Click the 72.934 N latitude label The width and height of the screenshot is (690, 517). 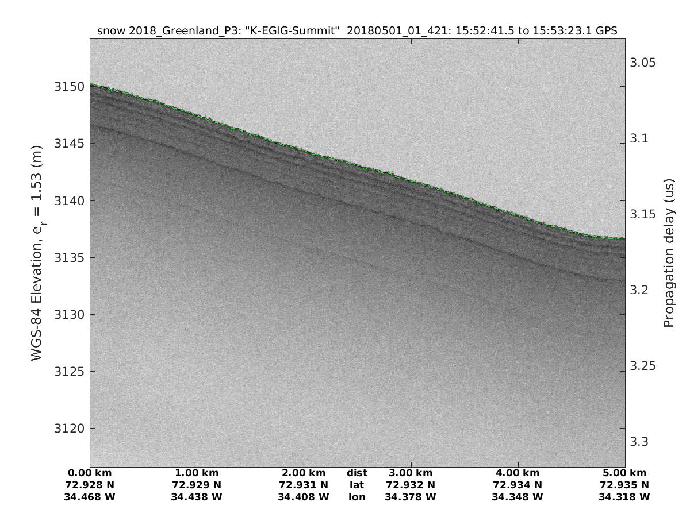[x=517, y=485]
